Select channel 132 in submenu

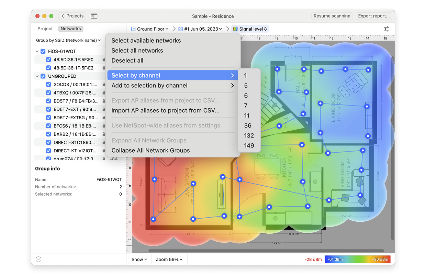pyautogui.click(x=249, y=135)
